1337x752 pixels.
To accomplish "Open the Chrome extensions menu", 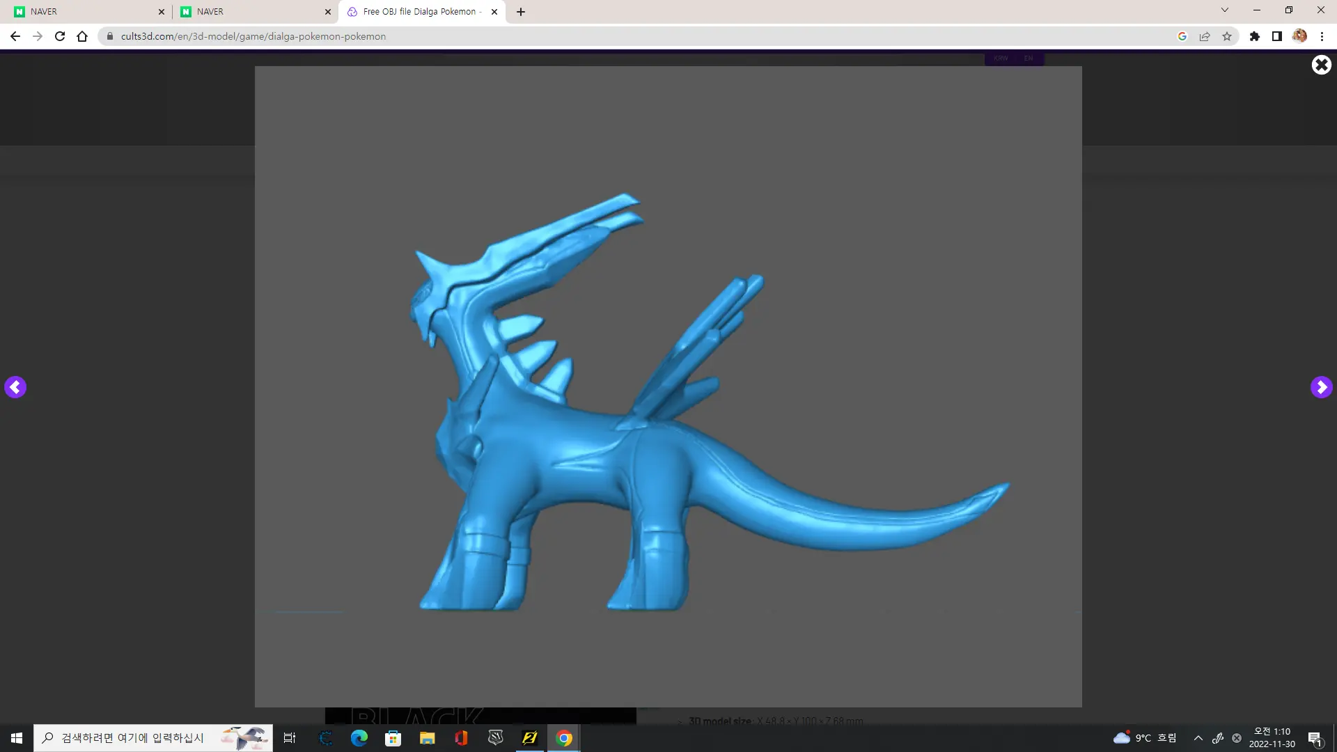I will [x=1255, y=36].
